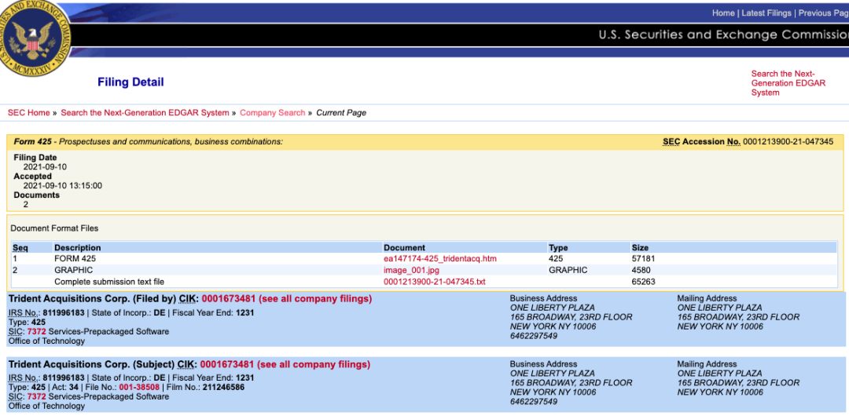
Task: Open the Home link in header
Action: [x=723, y=13]
